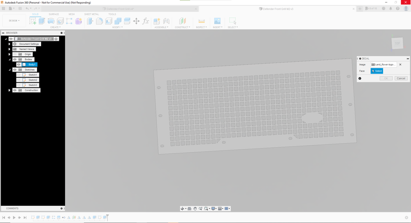
Task: Open the CREATE menu dropdown
Action: (55, 27)
